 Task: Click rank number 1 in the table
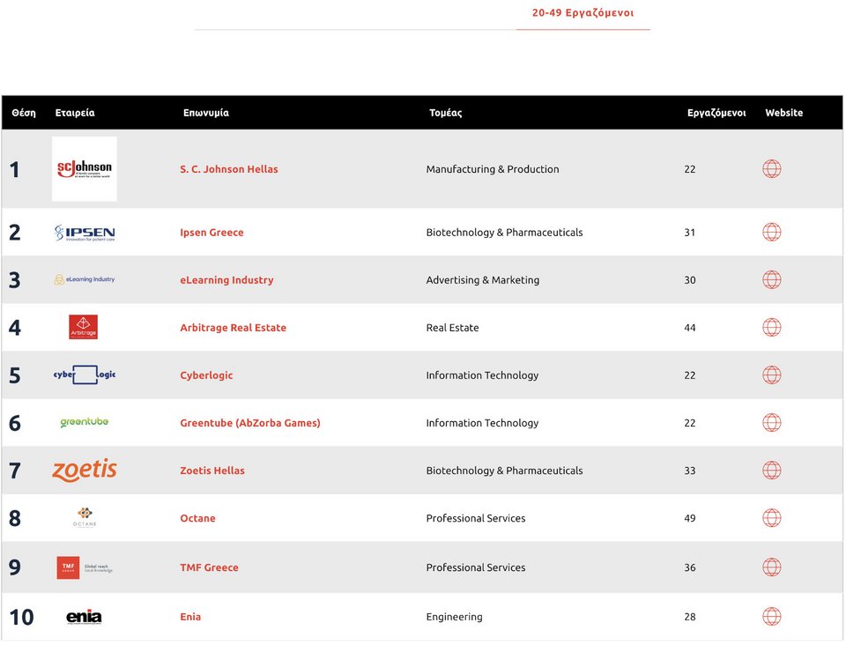[15, 169]
